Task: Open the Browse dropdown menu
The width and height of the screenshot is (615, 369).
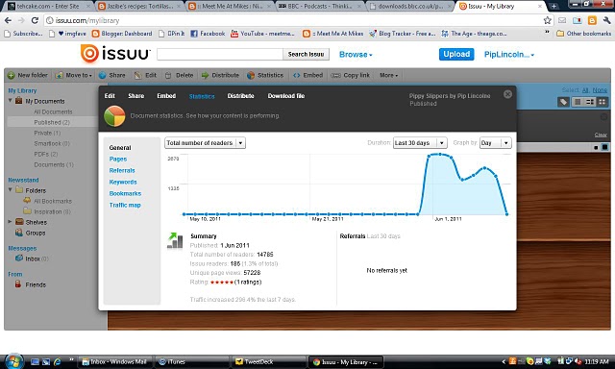Action: 356,55
